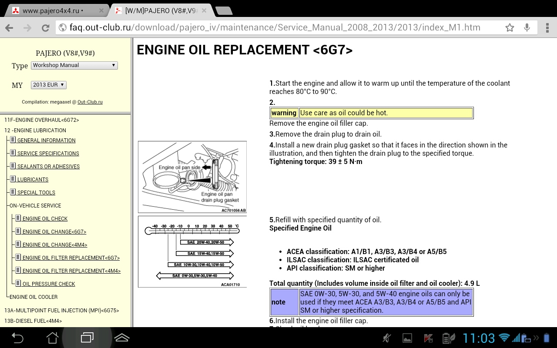Click the oil viscosity temperature chart
557x348 pixels.
[192, 251]
